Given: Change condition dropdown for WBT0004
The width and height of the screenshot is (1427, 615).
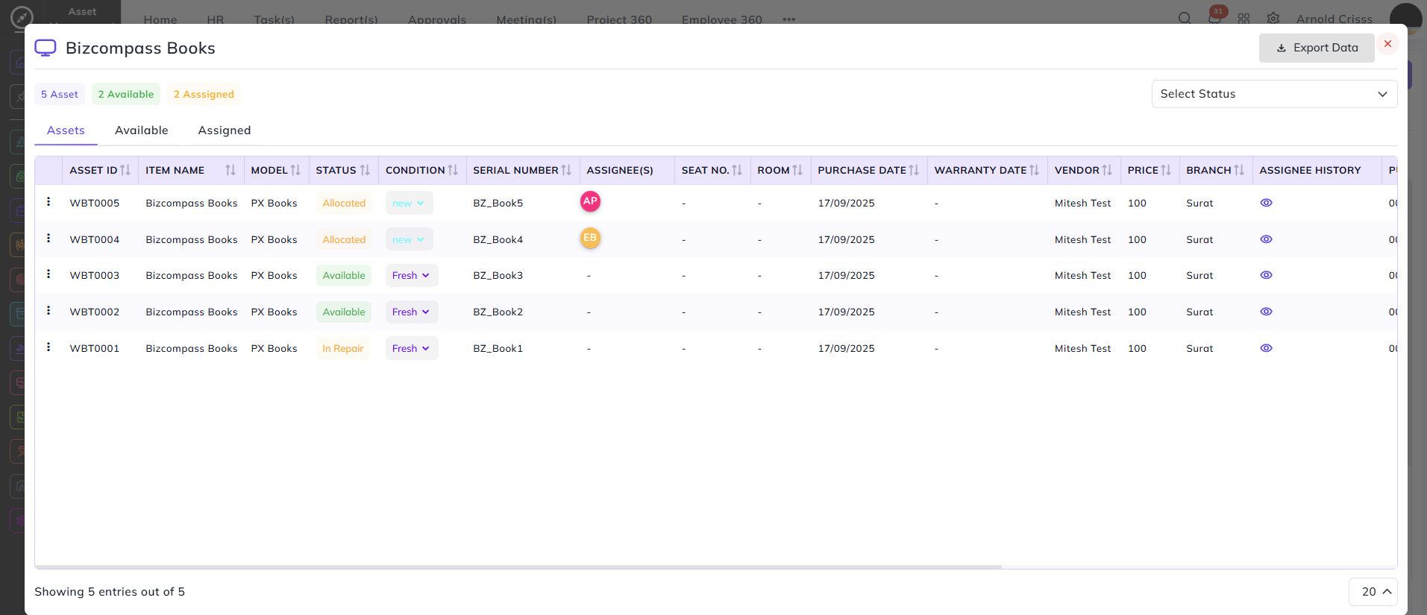Looking at the screenshot, I should tap(409, 239).
